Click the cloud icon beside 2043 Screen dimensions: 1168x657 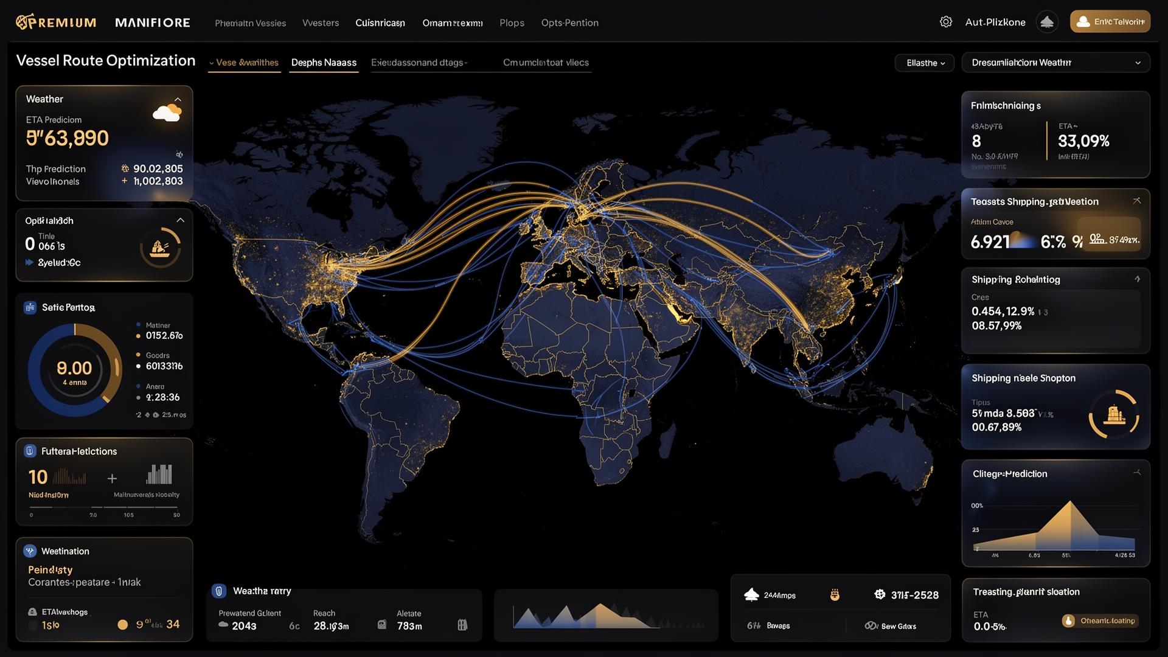click(x=223, y=625)
